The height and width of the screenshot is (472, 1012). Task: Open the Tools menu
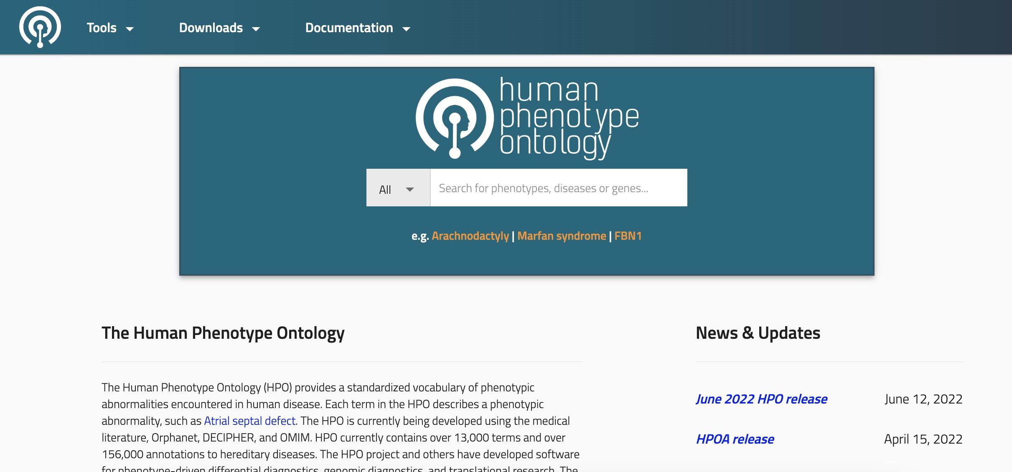110,28
